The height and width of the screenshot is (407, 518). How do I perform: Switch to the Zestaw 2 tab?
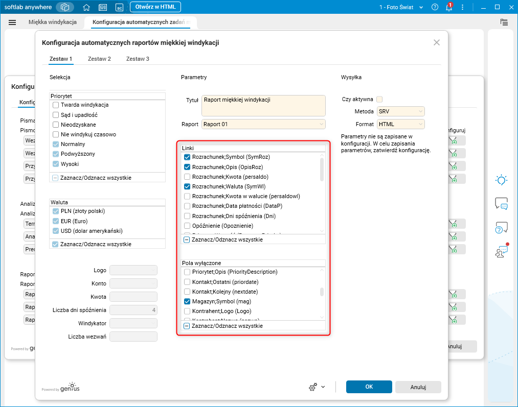(99, 59)
